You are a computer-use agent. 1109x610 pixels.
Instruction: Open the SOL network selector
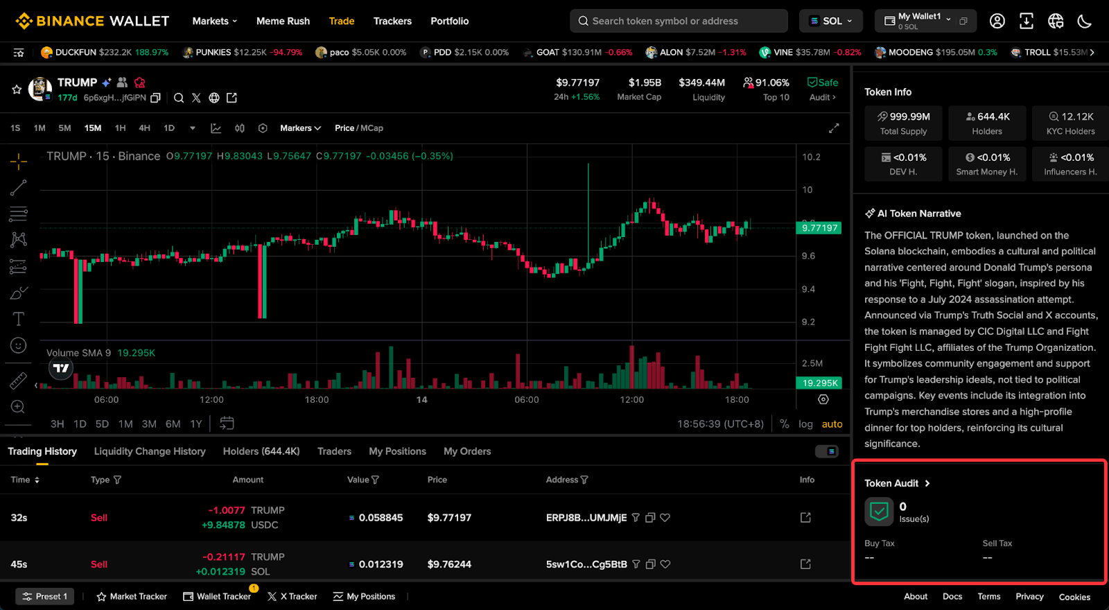831,21
